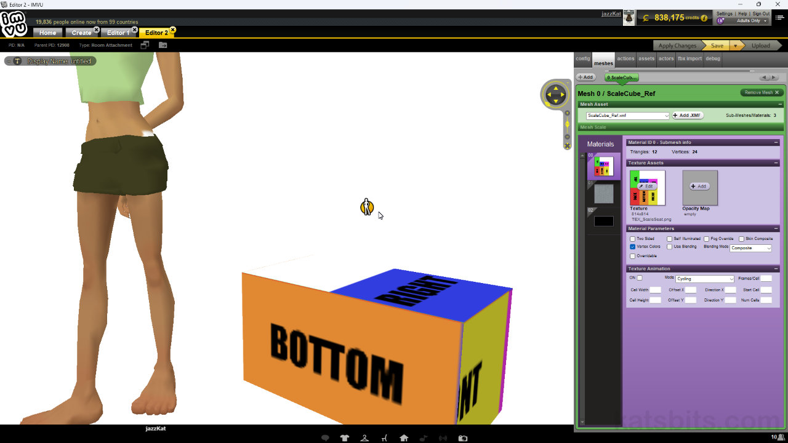788x443 pixels.
Task: Switch to the actions tab
Action: [625, 58]
